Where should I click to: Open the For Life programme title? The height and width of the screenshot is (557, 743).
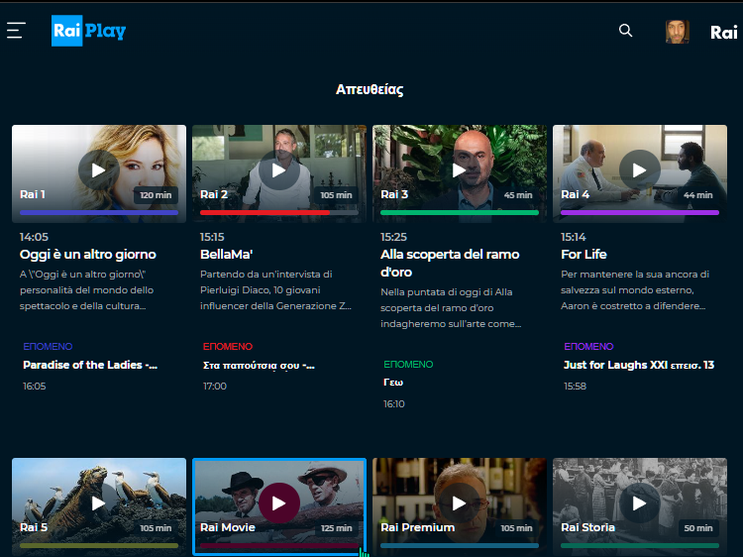click(584, 255)
